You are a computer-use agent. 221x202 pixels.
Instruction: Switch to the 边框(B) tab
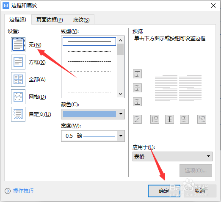18,19
